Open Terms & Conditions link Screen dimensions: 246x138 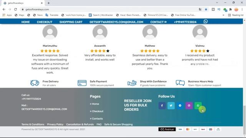click(33, 124)
